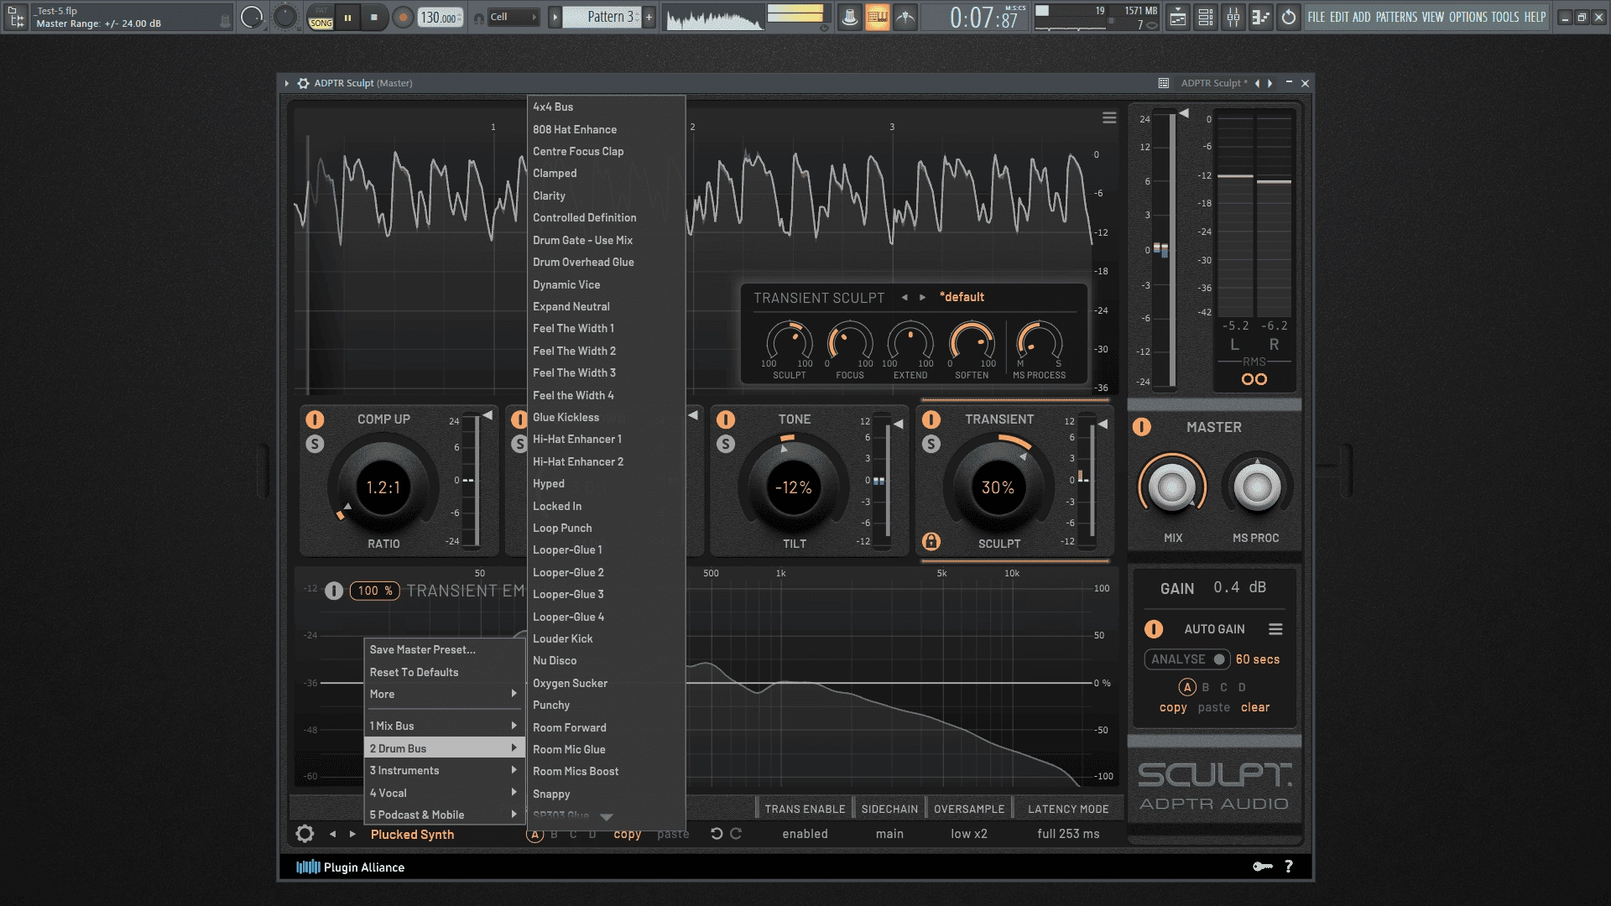Select auto gain slot A
The height and width of the screenshot is (906, 1611).
click(1186, 687)
